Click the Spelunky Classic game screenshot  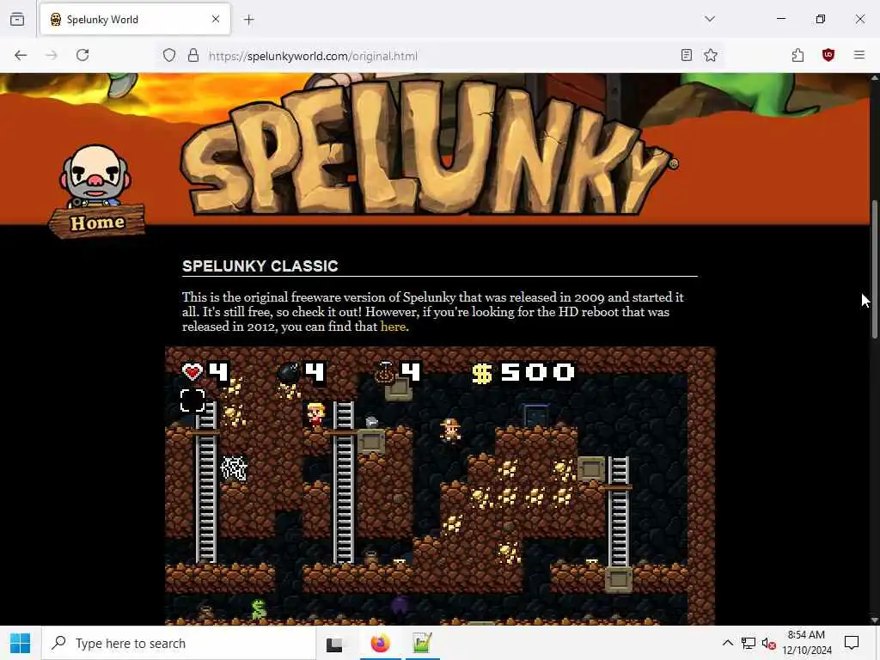(x=440, y=486)
